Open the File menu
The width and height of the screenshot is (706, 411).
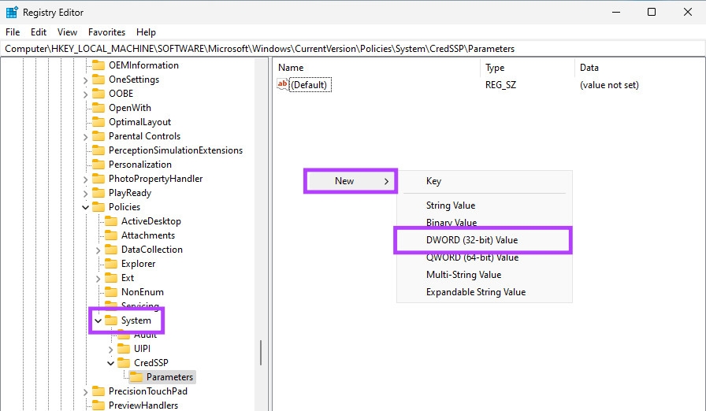pos(13,32)
